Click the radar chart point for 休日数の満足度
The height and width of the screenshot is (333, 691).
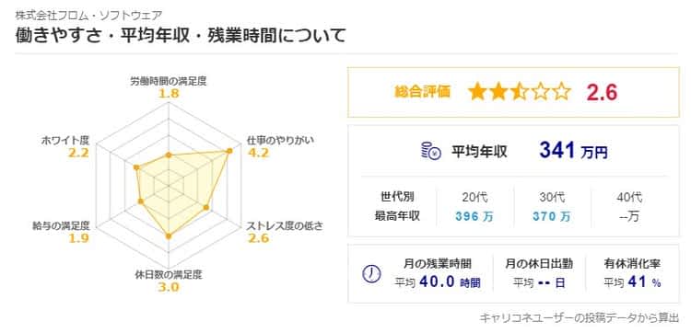[168, 236]
